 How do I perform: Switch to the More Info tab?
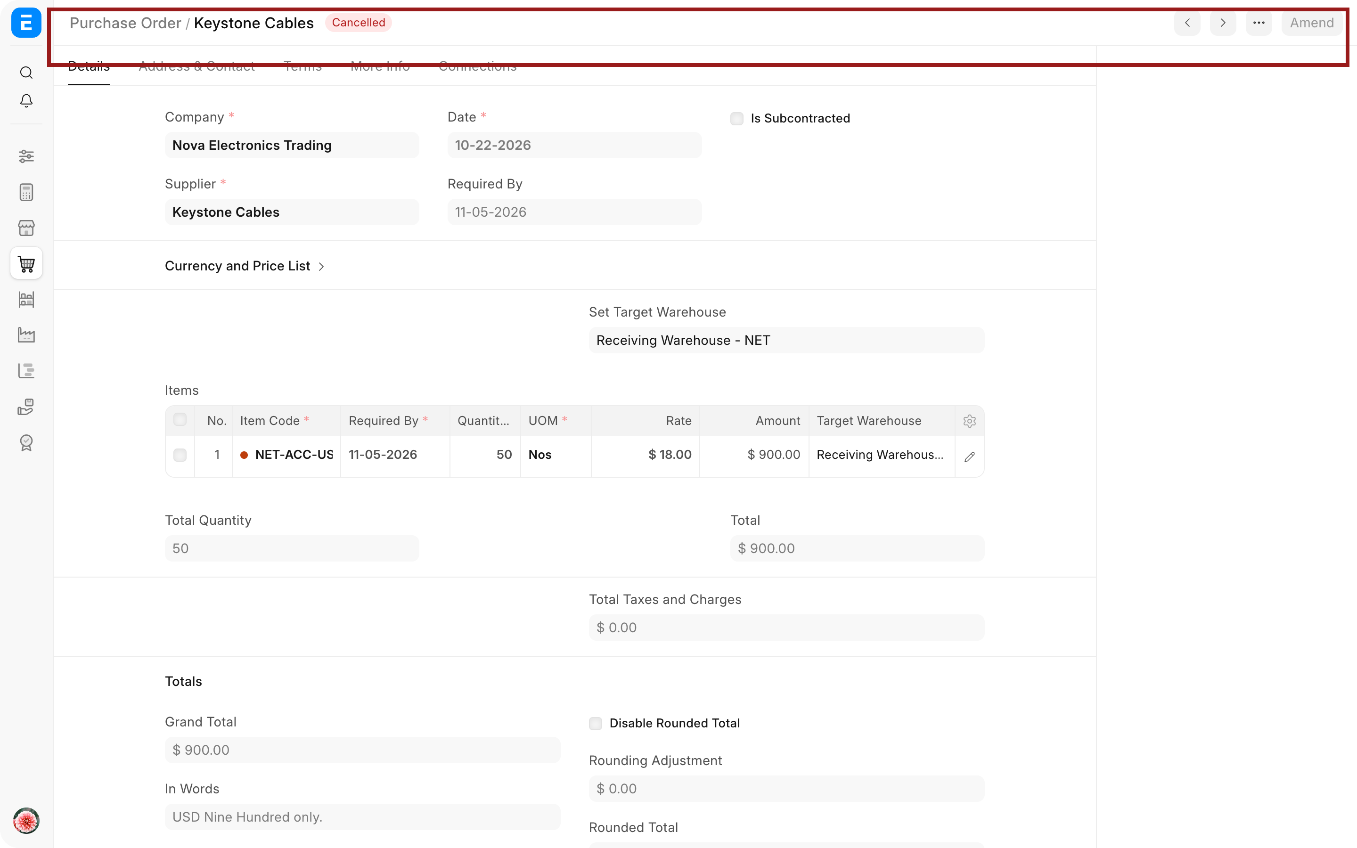tap(380, 66)
